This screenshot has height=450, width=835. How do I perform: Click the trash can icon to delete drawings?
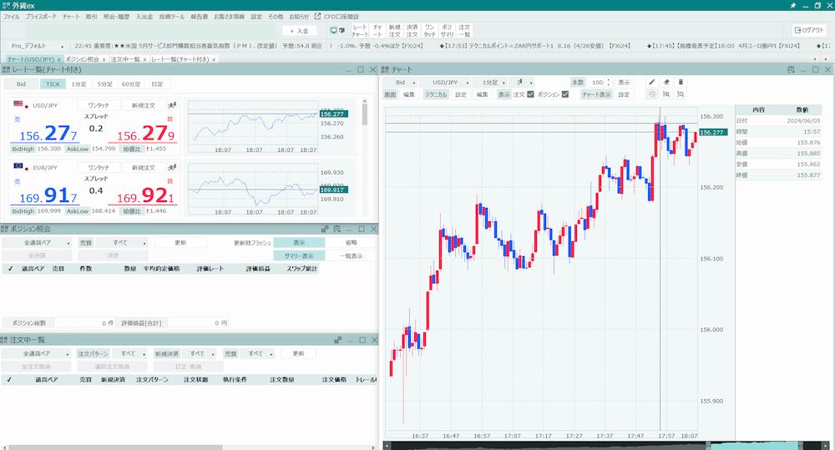point(681,82)
